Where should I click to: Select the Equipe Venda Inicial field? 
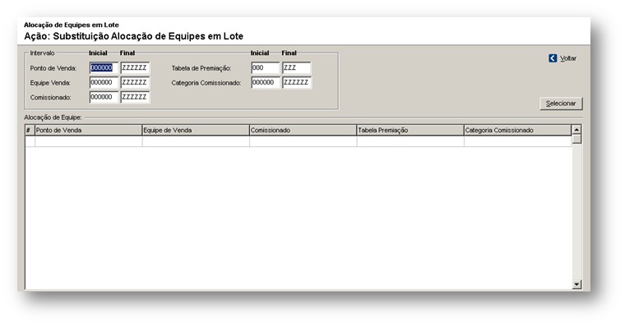(104, 83)
